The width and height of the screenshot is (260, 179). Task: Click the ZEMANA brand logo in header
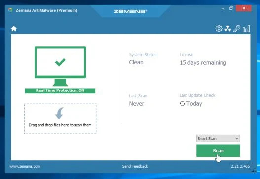pyautogui.click(x=131, y=11)
